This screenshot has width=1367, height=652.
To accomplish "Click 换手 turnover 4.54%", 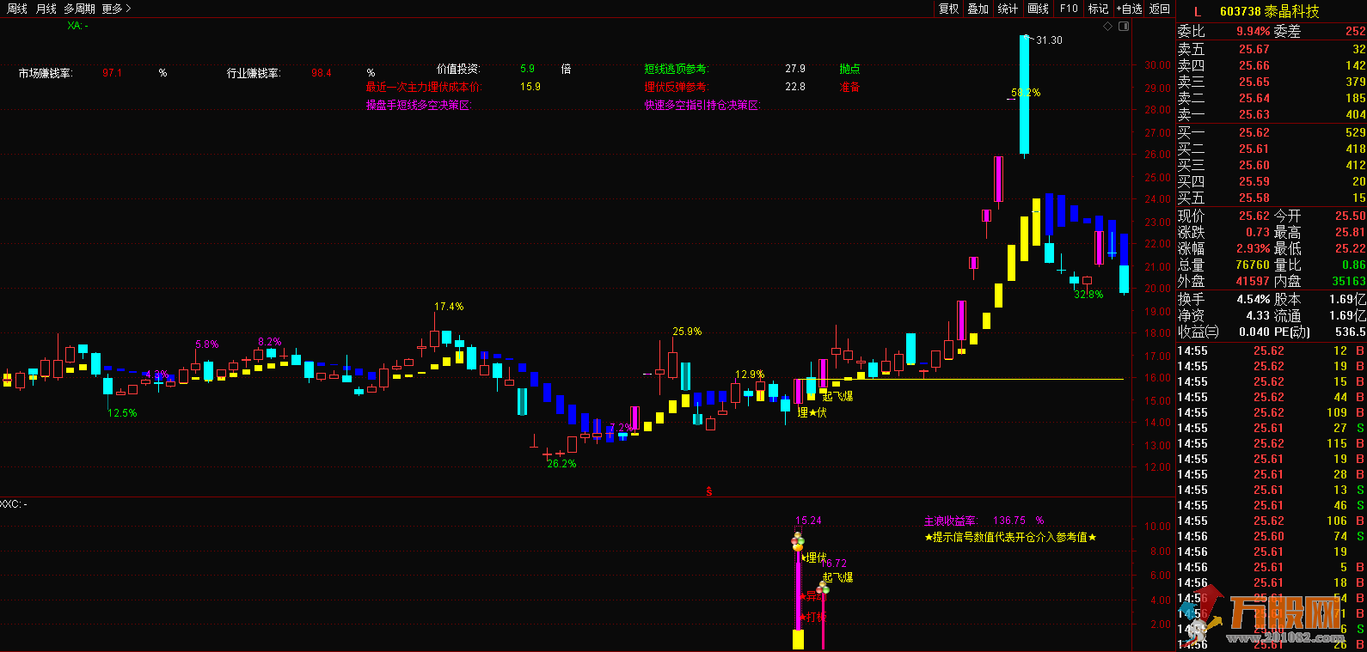I will 1254,300.
